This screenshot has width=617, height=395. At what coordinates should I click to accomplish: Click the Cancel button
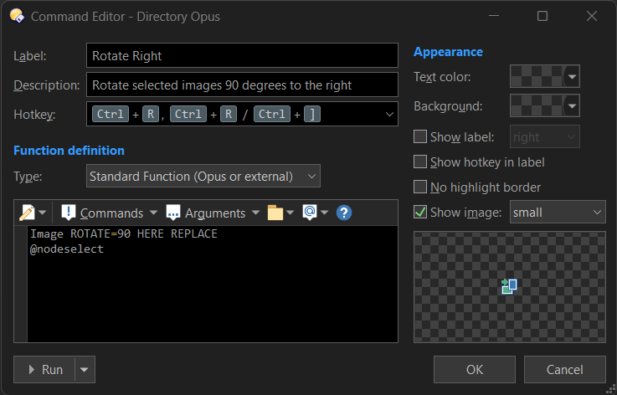point(564,369)
